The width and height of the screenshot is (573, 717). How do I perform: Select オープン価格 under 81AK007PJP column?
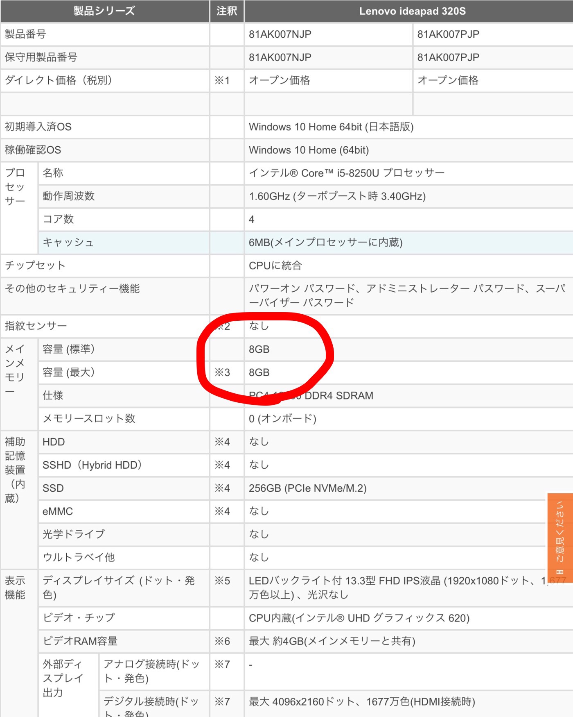448,80
